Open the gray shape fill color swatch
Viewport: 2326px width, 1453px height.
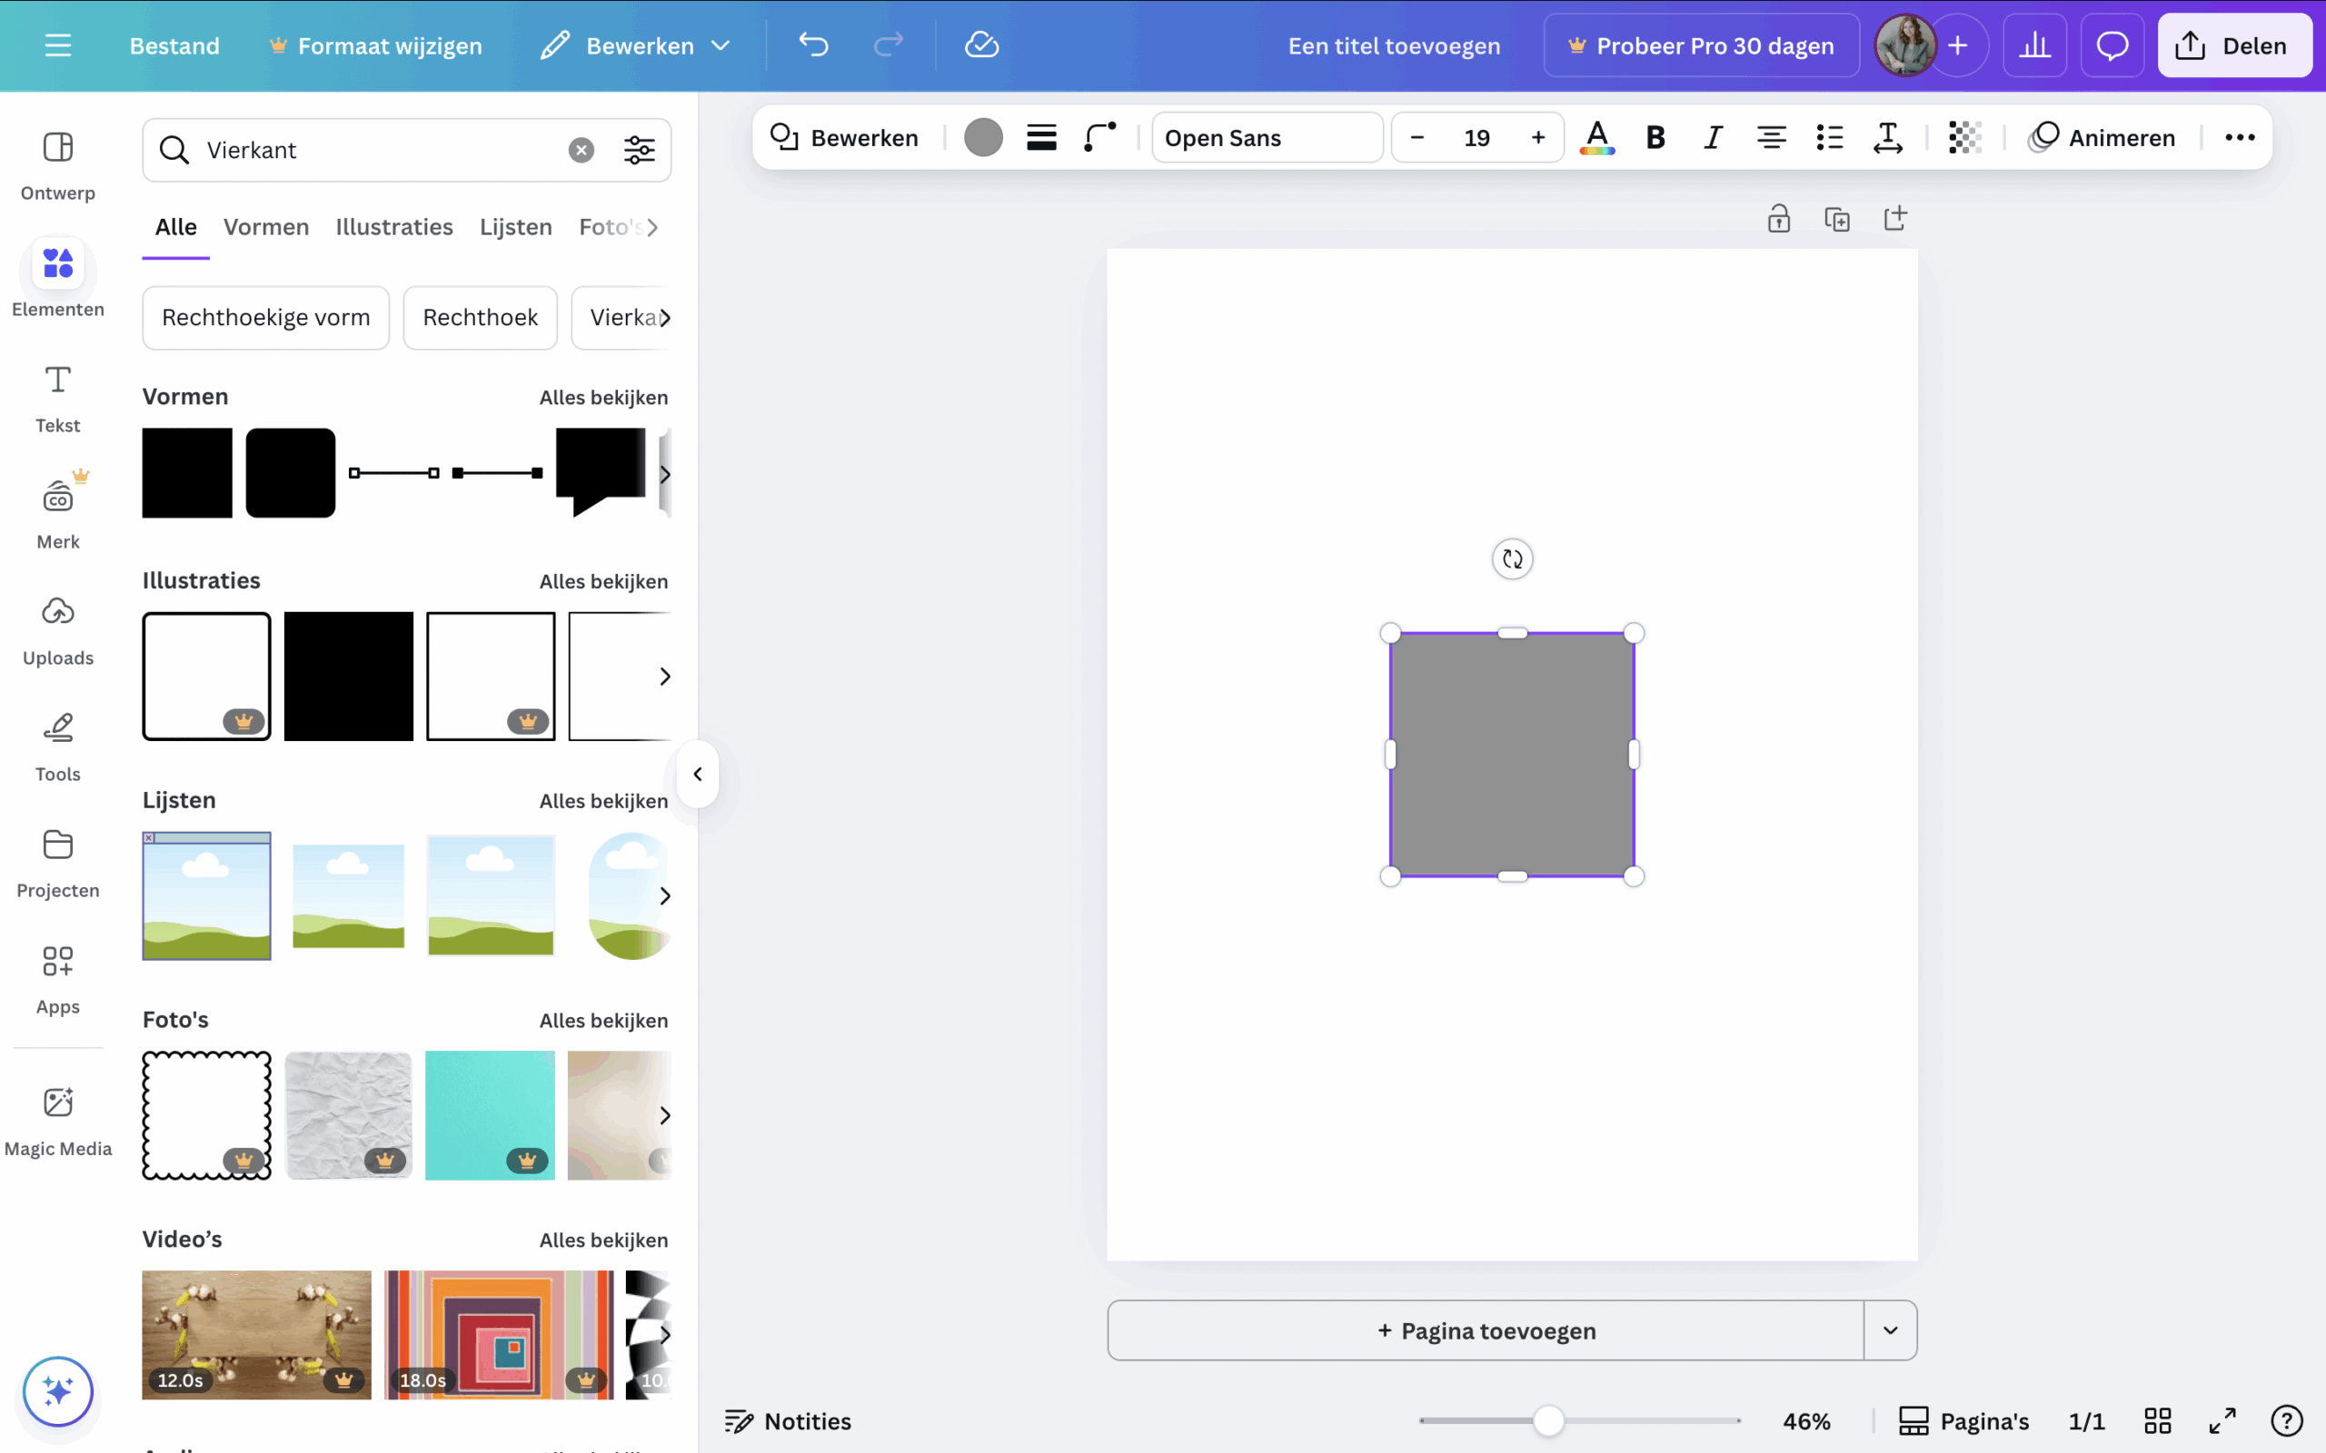[x=982, y=137]
